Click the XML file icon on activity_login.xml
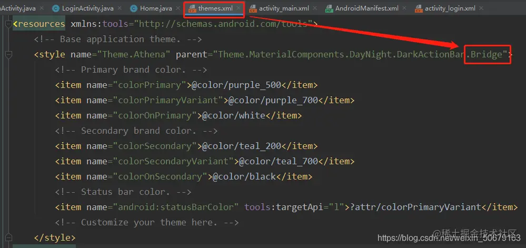 (419, 9)
